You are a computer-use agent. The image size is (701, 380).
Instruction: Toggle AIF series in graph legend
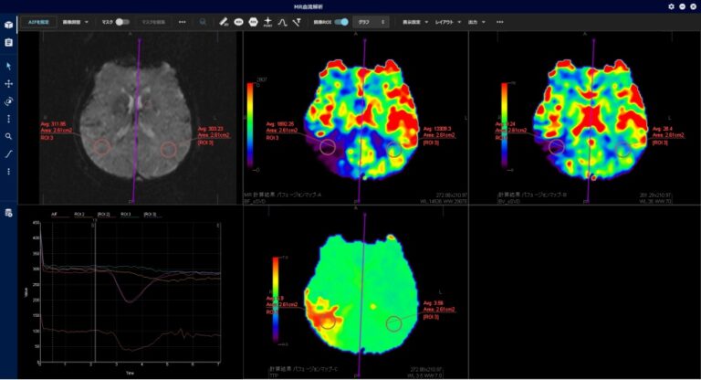(55, 214)
